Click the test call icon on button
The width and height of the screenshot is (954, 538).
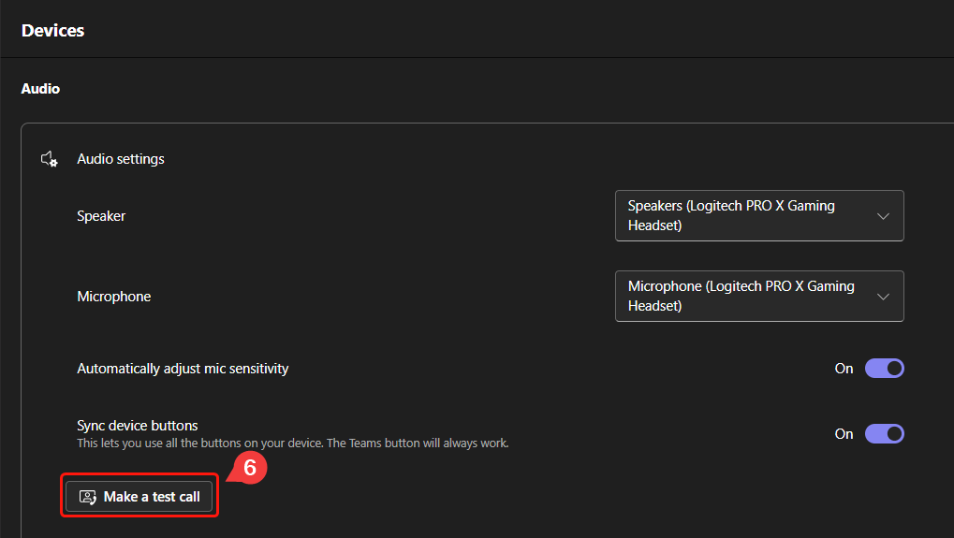click(x=88, y=497)
